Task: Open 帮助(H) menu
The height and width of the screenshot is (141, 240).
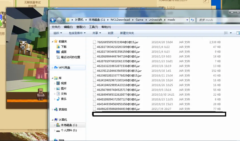Action: click(x=106, y=27)
